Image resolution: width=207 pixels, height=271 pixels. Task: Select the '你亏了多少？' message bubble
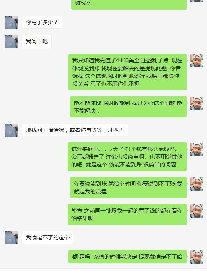pyautogui.click(x=42, y=22)
